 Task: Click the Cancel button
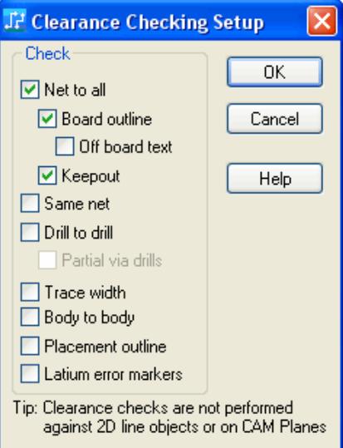click(275, 119)
